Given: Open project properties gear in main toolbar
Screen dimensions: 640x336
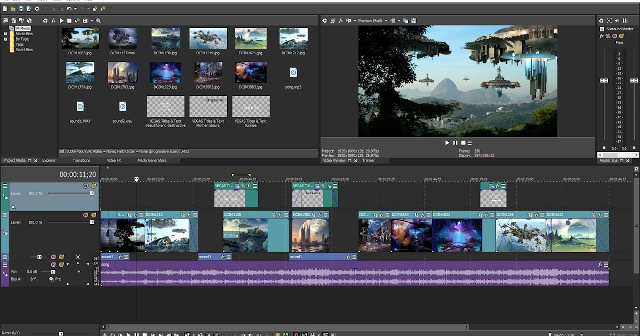Looking at the screenshot, I should point(37,9).
